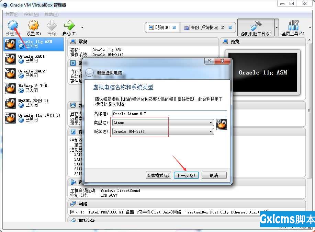The height and width of the screenshot is (232, 315).
Task: Click the OS type penguin icon in dialog
Action: (221, 125)
